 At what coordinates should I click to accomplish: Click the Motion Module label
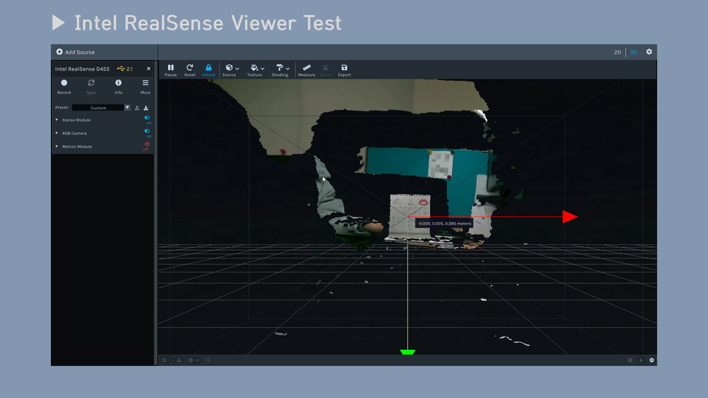(x=77, y=146)
